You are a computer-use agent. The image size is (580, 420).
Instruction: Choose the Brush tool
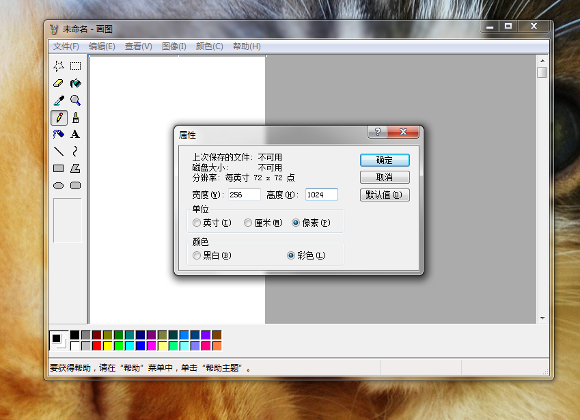click(75, 117)
